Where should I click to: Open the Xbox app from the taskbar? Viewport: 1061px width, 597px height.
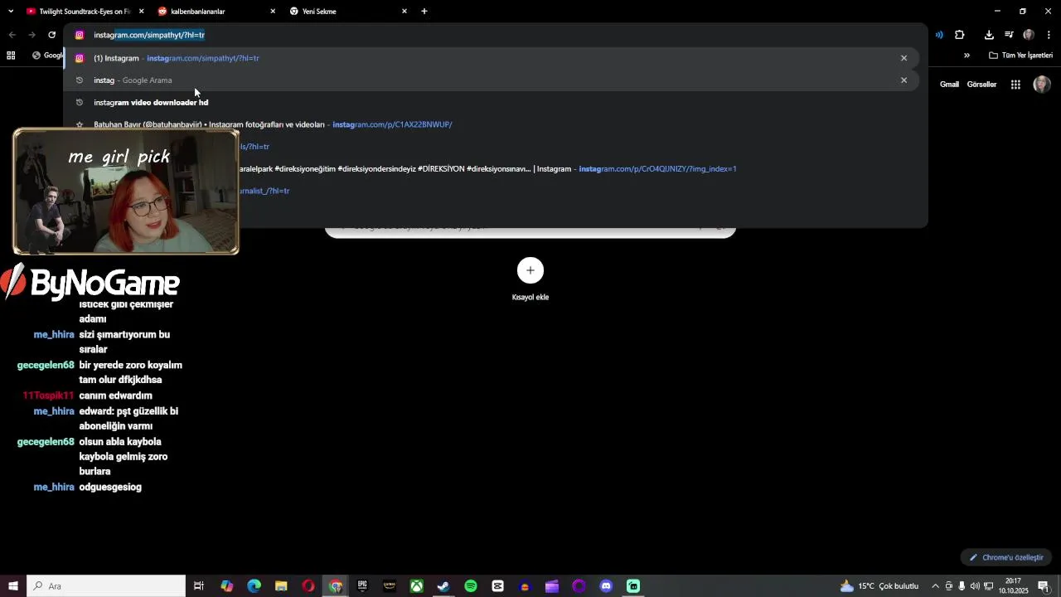[416, 586]
